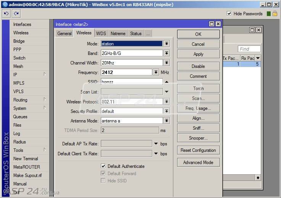Open the Band dropdown list

tap(167, 53)
